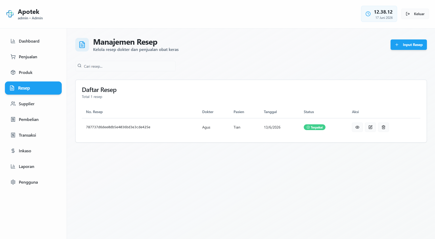Focus the Cari resep search field

click(x=125, y=66)
